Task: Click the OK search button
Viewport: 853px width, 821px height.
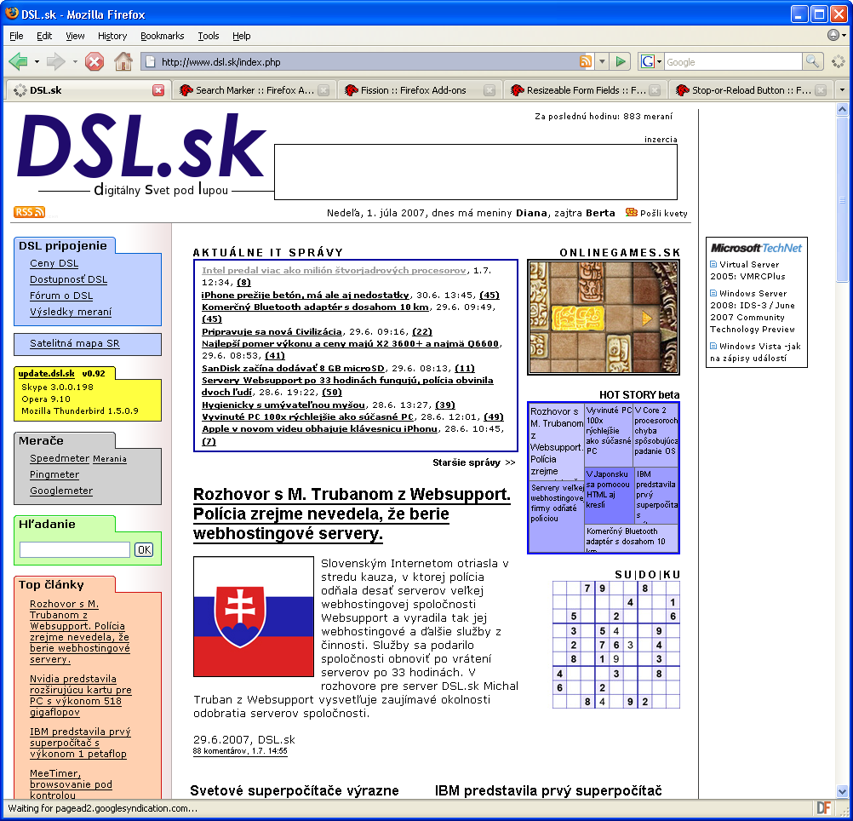Action: (144, 549)
